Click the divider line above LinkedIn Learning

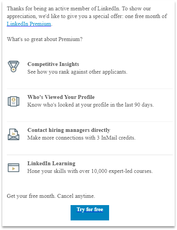click(90, 155)
